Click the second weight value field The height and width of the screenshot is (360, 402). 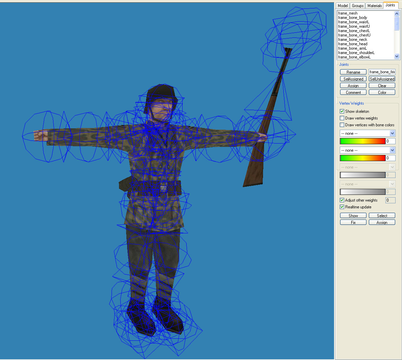[x=391, y=158]
